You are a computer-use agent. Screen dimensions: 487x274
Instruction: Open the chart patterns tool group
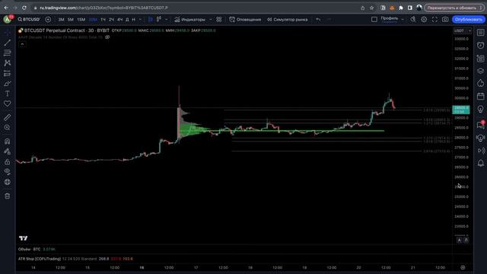(x=7, y=63)
